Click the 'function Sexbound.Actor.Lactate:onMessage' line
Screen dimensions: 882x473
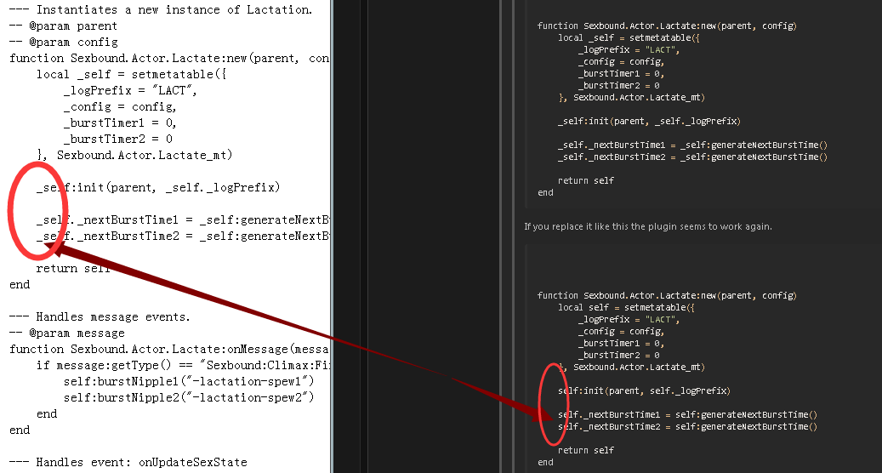(x=168, y=350)
